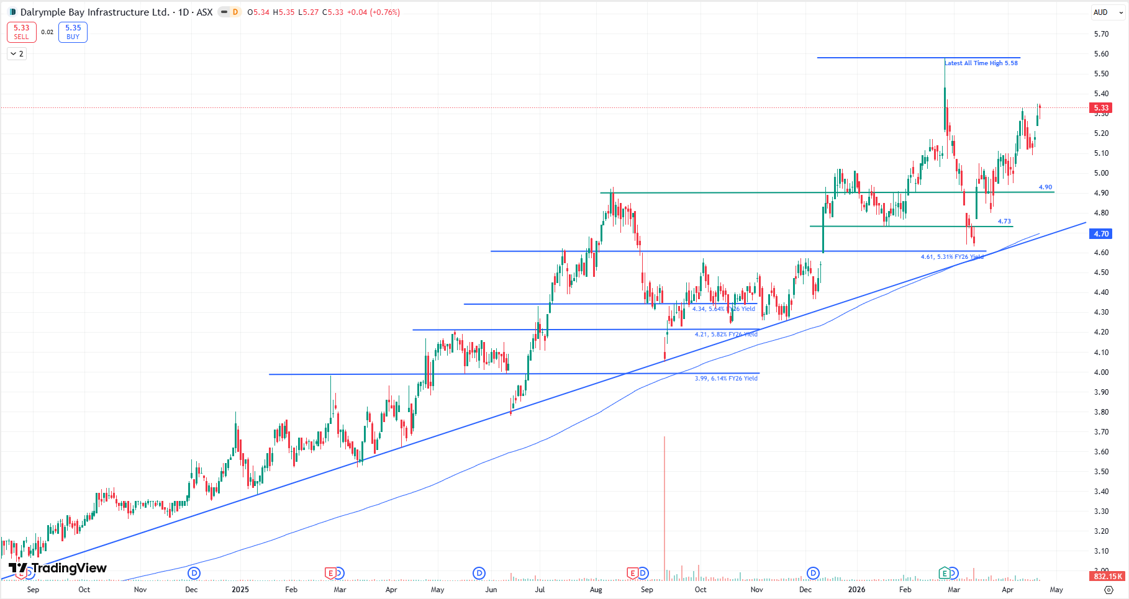
Task: Click the Dalrymple Bay Infrastructure symbol logo
Action: (x=12, y=12)
